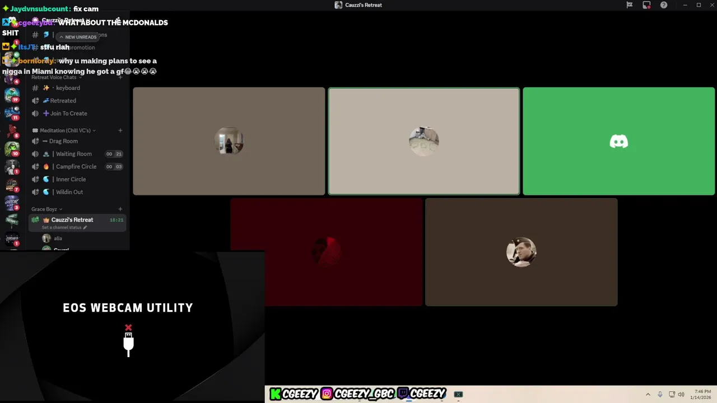Screen dimensions: 717x403
Task: Collapse the Meditation (Chill VC's) category
Action: [x=64, y=130]
